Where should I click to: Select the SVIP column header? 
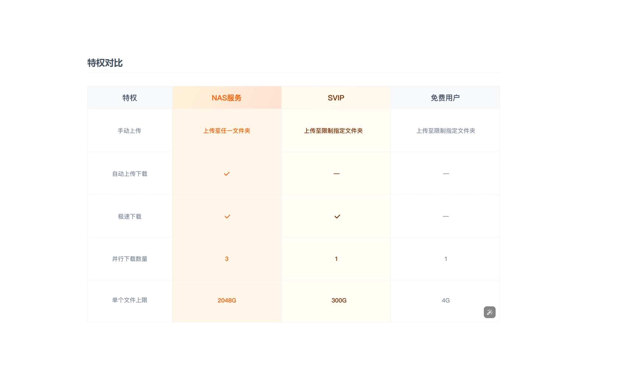click(x=336, y=98)
